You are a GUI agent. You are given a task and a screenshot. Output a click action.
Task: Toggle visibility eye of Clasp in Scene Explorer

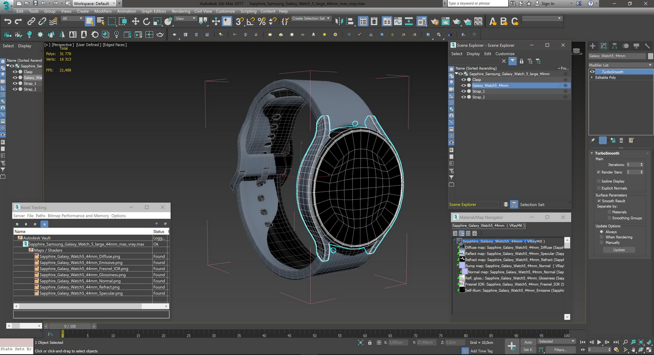(x=463, y=80)
